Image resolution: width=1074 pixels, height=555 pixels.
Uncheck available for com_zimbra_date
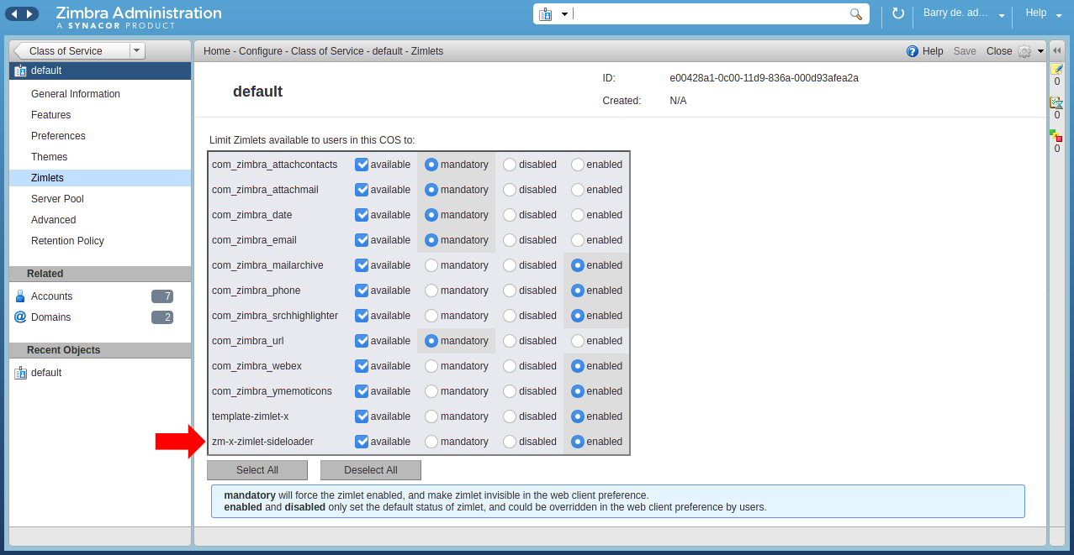[362, 215]
